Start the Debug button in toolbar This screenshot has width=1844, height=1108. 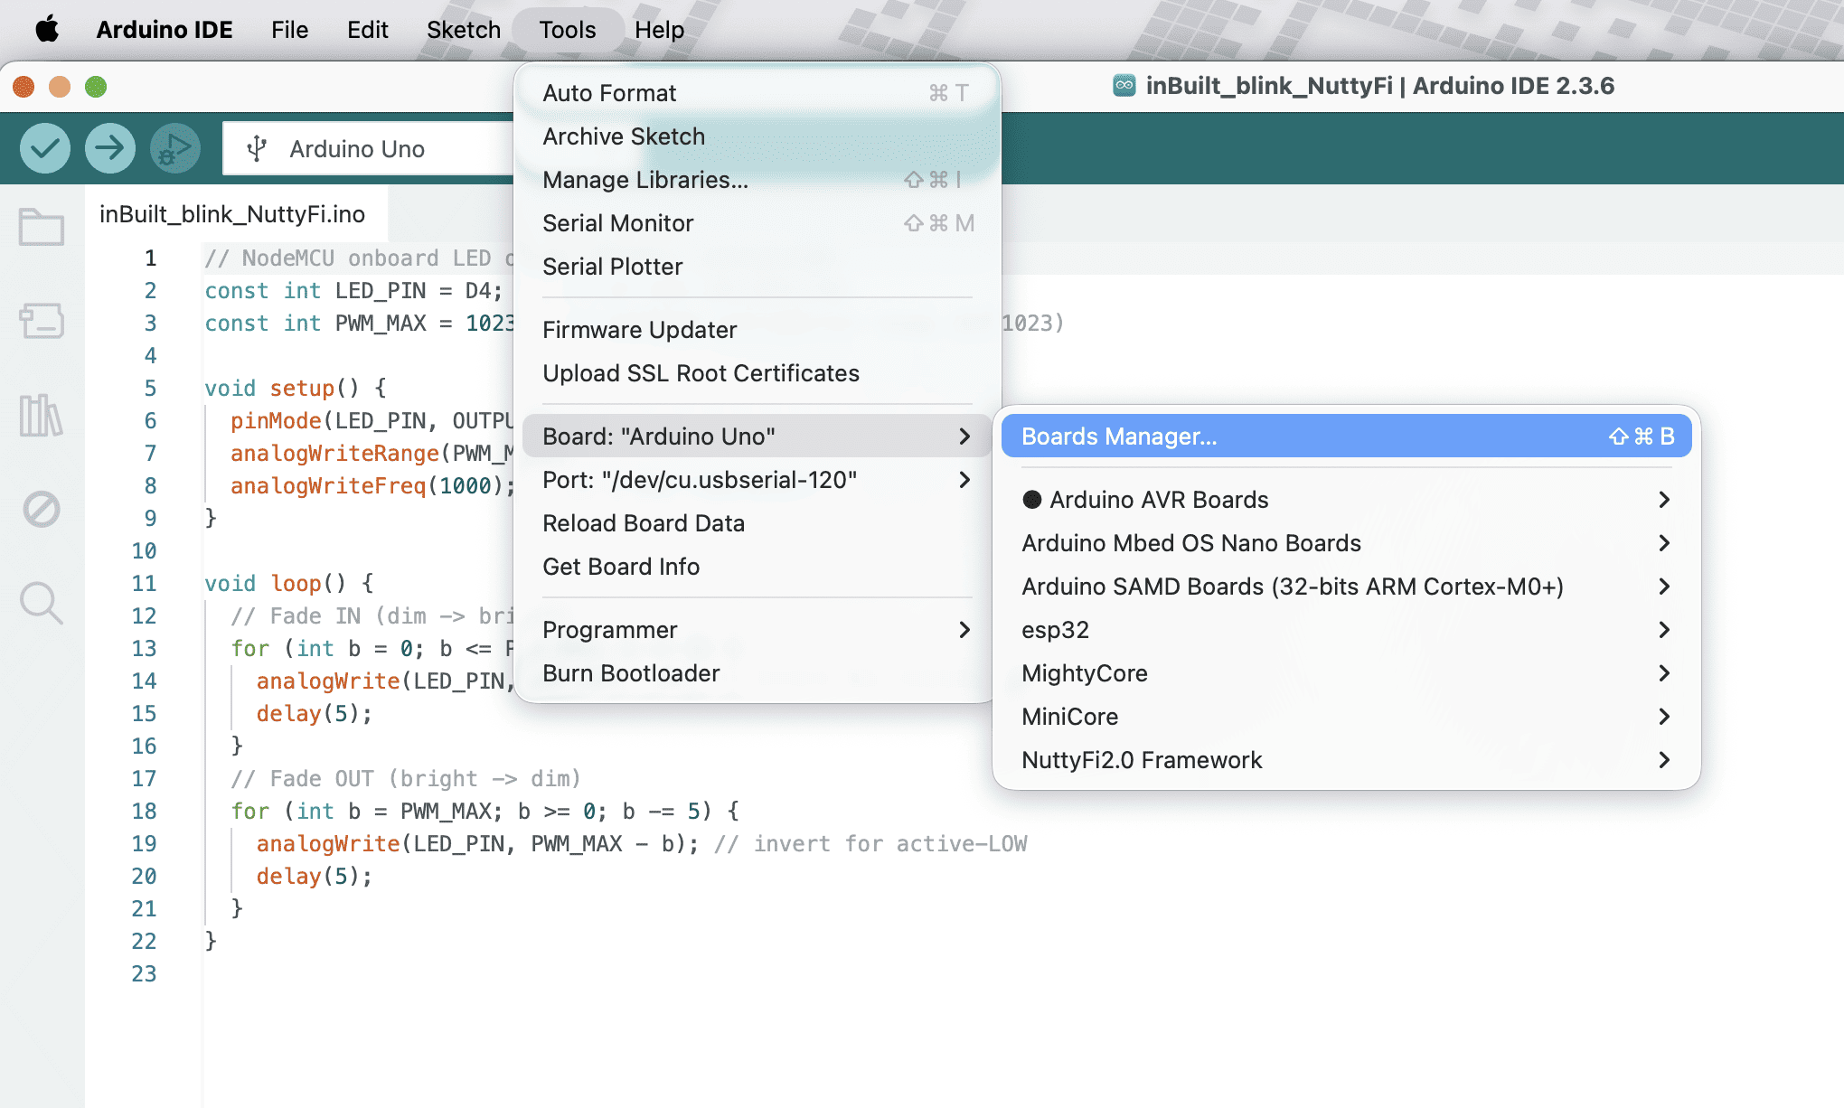174,148
